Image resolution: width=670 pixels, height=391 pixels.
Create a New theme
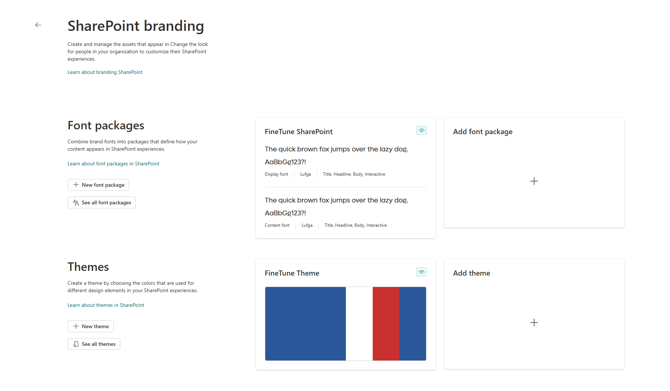91,326
